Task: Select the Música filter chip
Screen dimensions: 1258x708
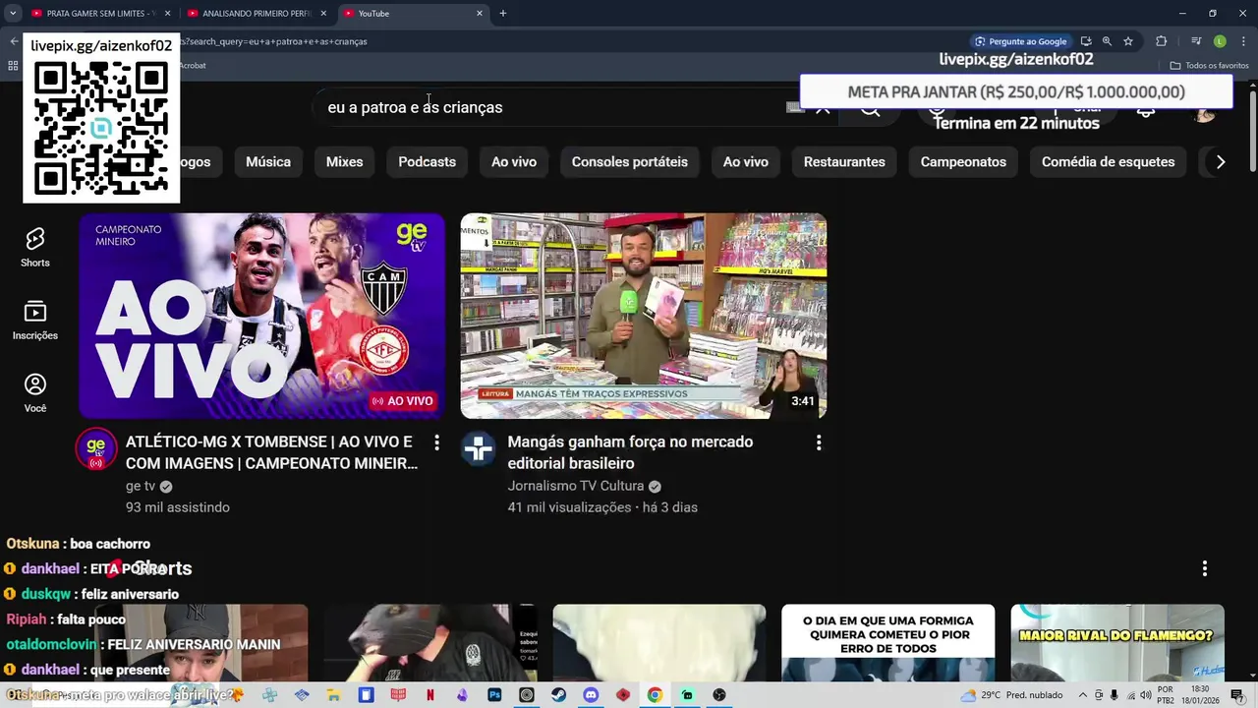Action: click(268, 162)
